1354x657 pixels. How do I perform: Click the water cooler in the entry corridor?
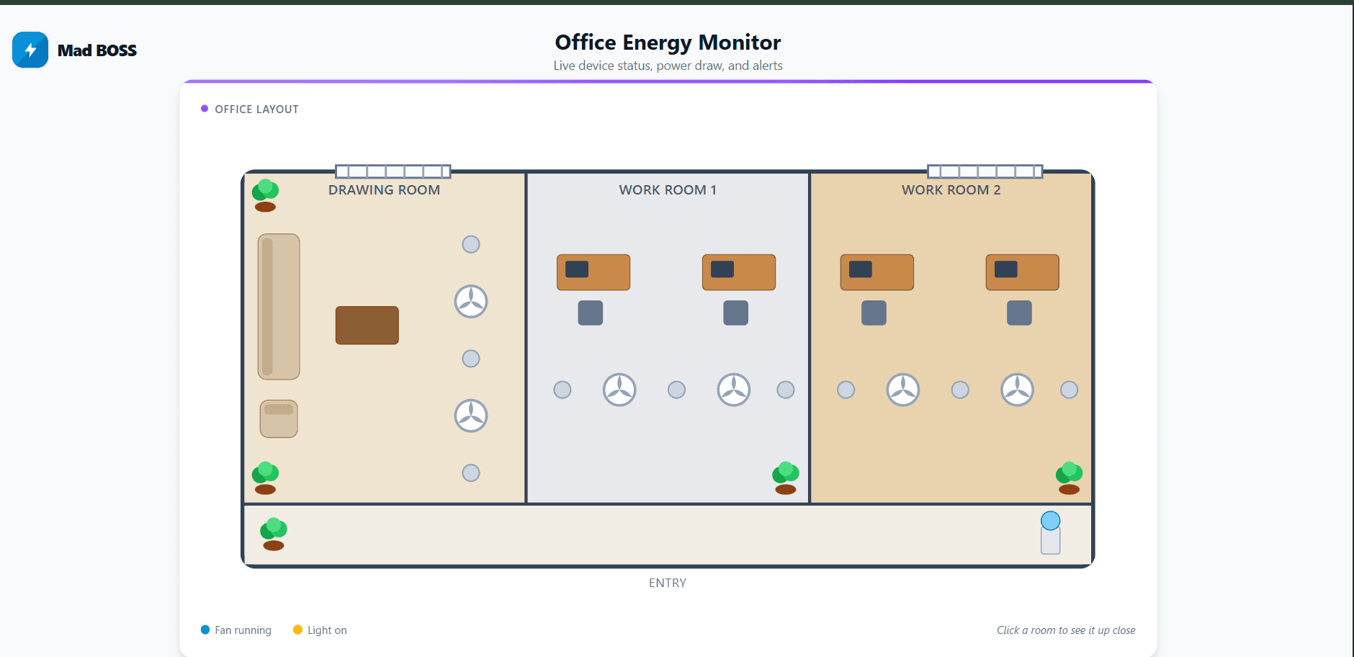pyautogui.click(x=1051, y=532)
